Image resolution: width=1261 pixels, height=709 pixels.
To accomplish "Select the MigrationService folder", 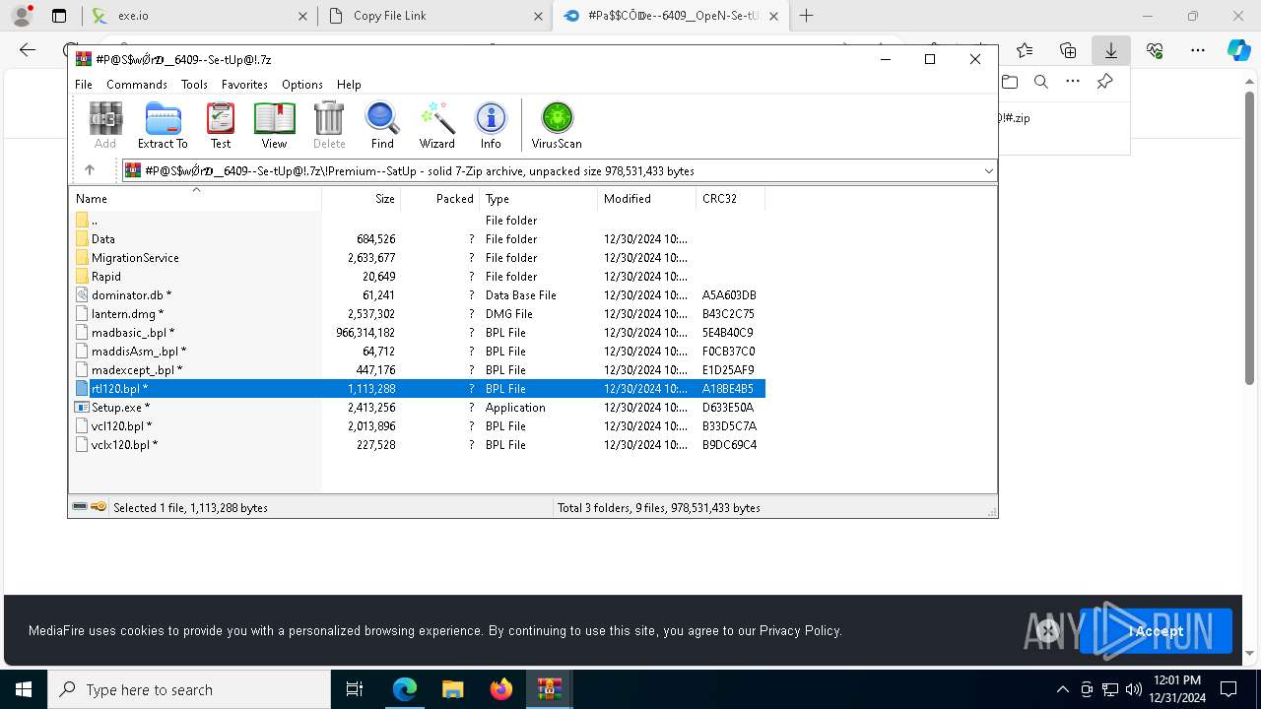I will (x=135, y=258).
